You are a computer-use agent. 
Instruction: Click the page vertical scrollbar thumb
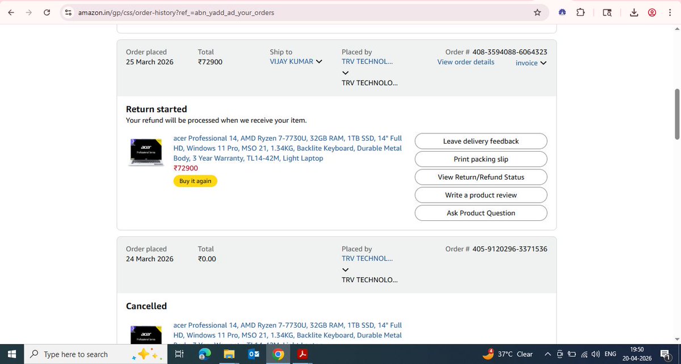676,114
